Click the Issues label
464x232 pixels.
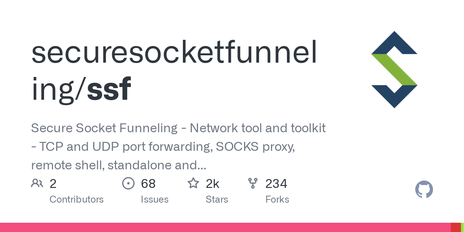pos(154,200)
